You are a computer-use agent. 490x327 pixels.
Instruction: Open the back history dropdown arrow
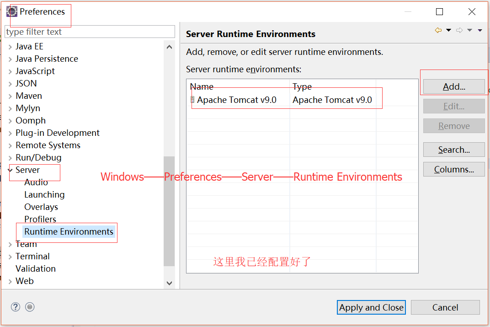pos(449,30)
